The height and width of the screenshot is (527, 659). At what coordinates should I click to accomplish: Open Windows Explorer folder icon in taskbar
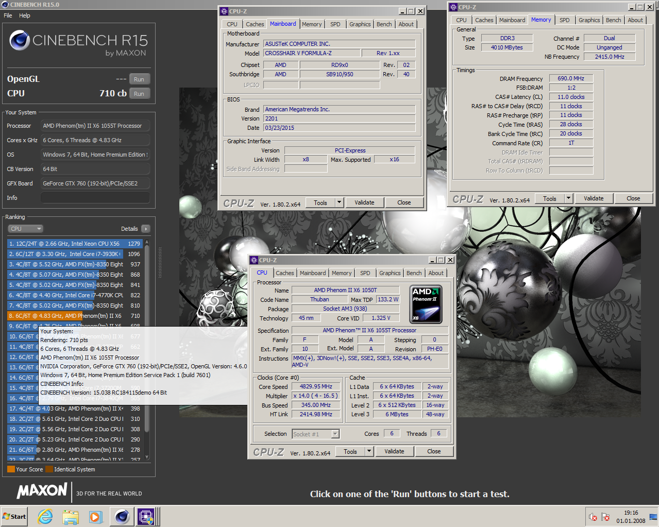pos(71,516)
